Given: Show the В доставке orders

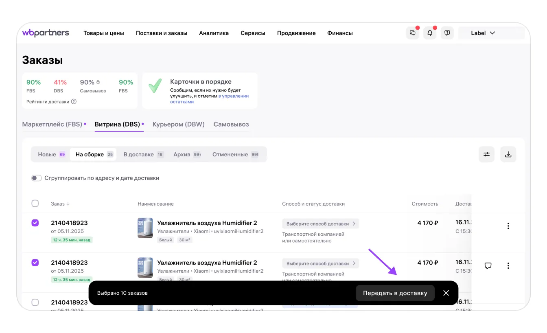Looking at the screenshot, I should point(143,155).
